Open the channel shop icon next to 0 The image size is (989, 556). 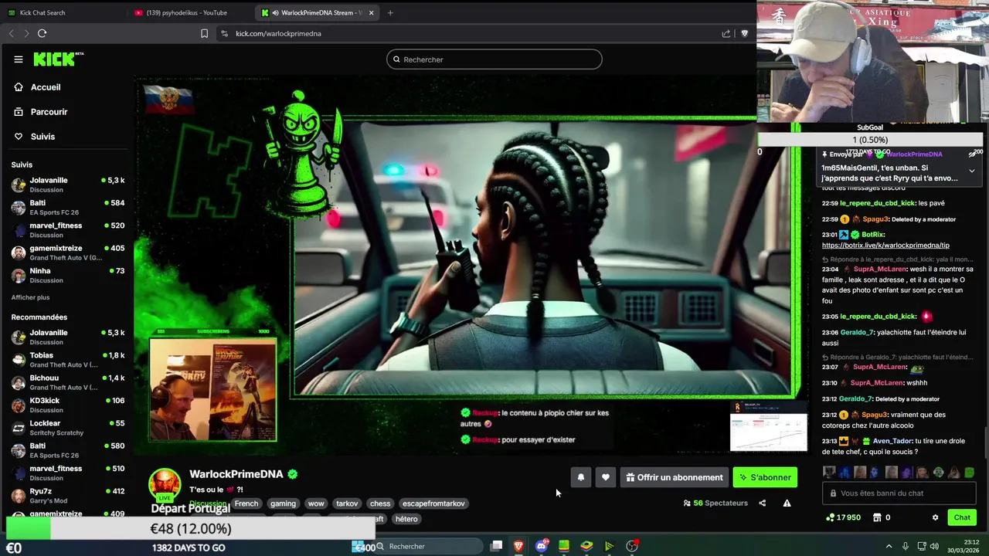click(x=877, y=517)
